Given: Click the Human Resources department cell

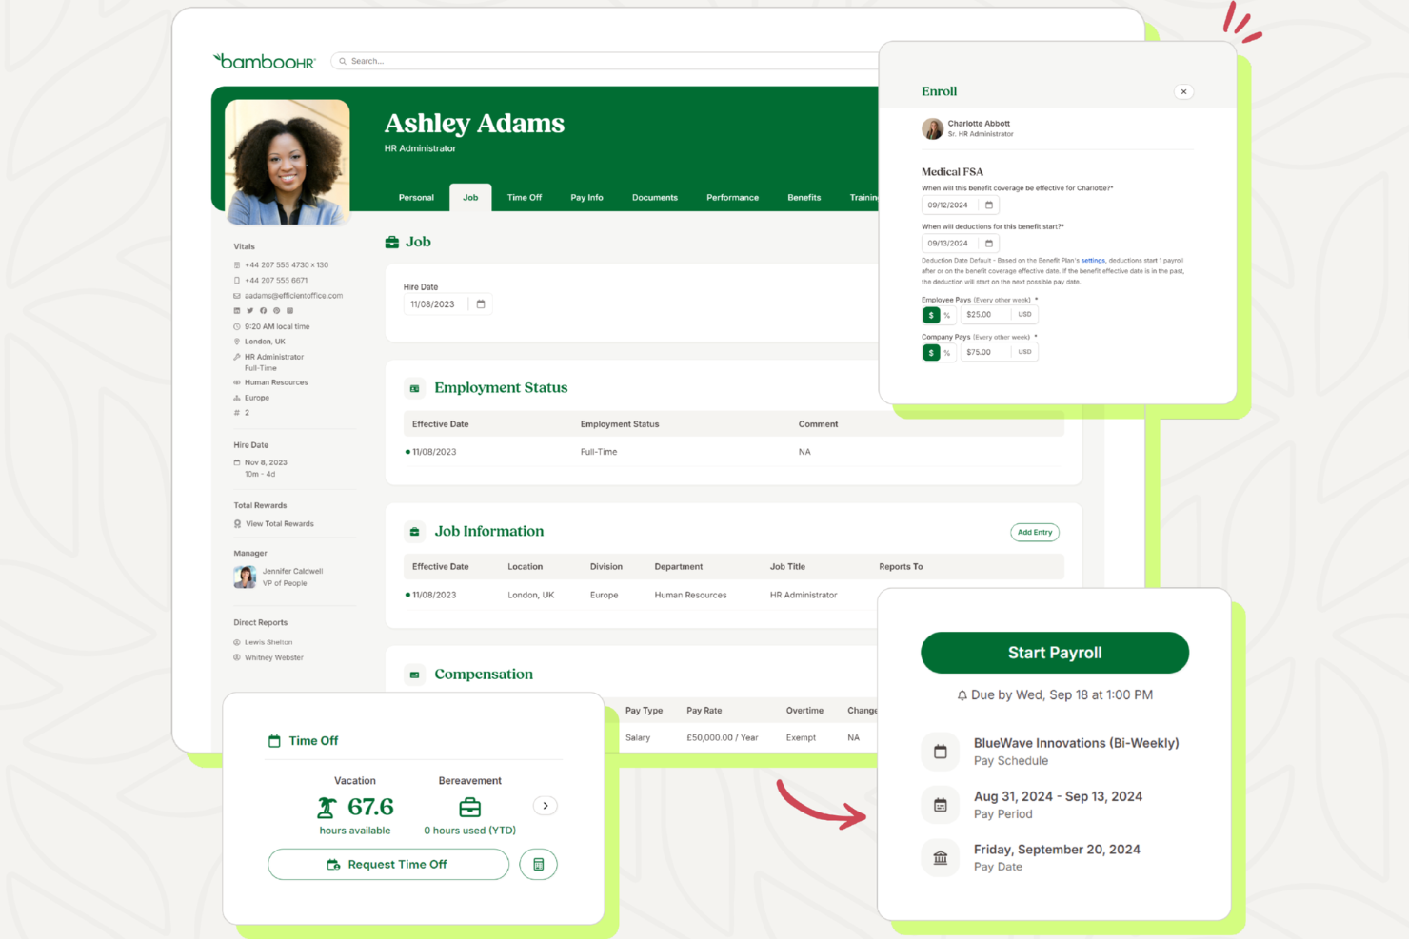Looking at the screenshot, I should tap(690, 596).
